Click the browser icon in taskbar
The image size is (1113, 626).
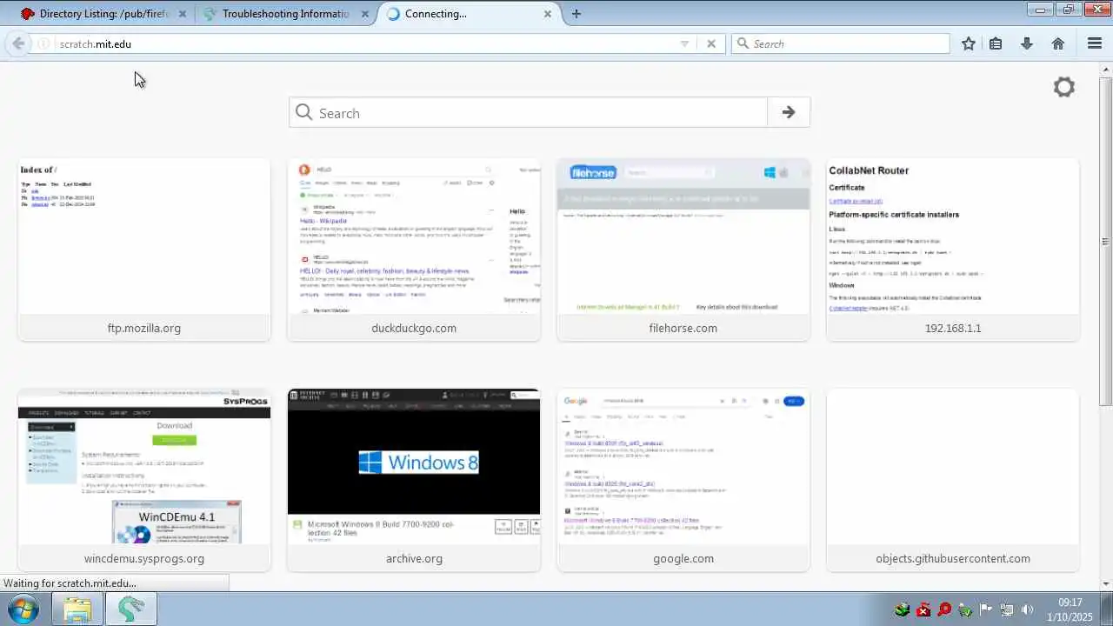131,609
